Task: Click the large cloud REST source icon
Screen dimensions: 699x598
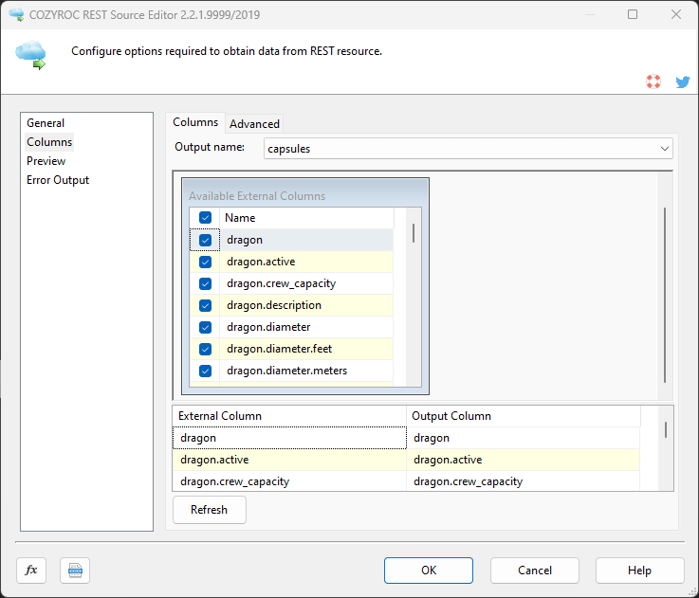Action: pyautogui.click(x=31, y=54)
